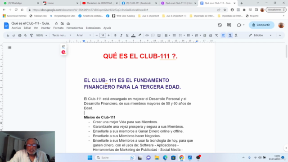Start a video call
Image resolution: width=288 pixels, height=162 pixels.
click(239, 25)
